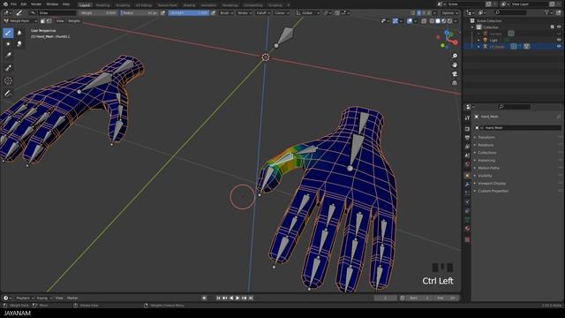Enable rendered viewport shading mode
Image resolution: width=565 pixels, height=318 pixels.
point(449,21)
